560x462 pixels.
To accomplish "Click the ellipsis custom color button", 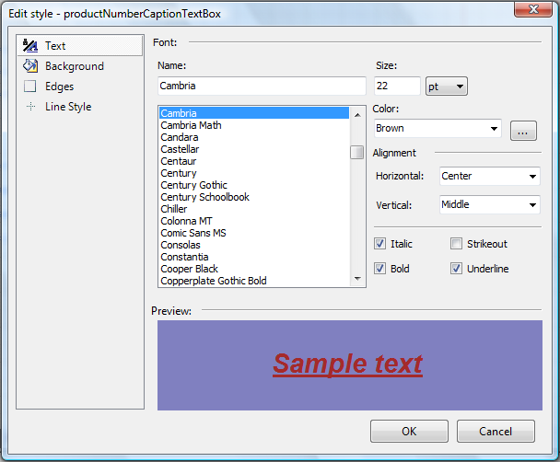I will (523, 131).
